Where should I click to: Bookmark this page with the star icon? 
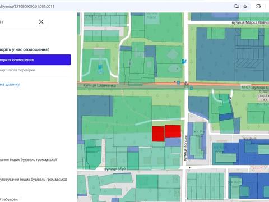245,6
